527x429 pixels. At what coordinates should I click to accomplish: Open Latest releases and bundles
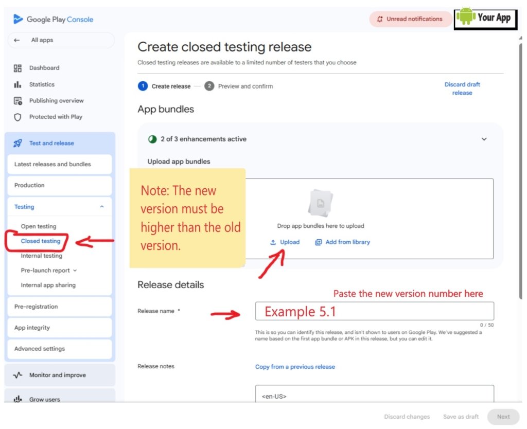click(60, 164)
